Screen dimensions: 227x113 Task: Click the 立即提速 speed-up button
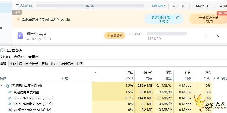pos(115,36)
